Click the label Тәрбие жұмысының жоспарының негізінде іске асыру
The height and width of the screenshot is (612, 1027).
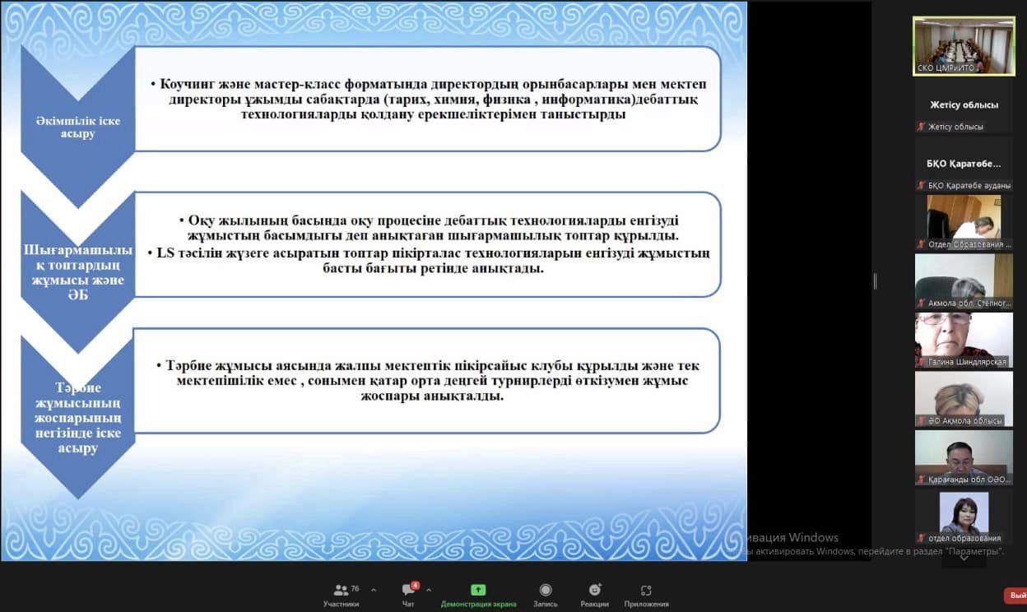click(78, 418)
